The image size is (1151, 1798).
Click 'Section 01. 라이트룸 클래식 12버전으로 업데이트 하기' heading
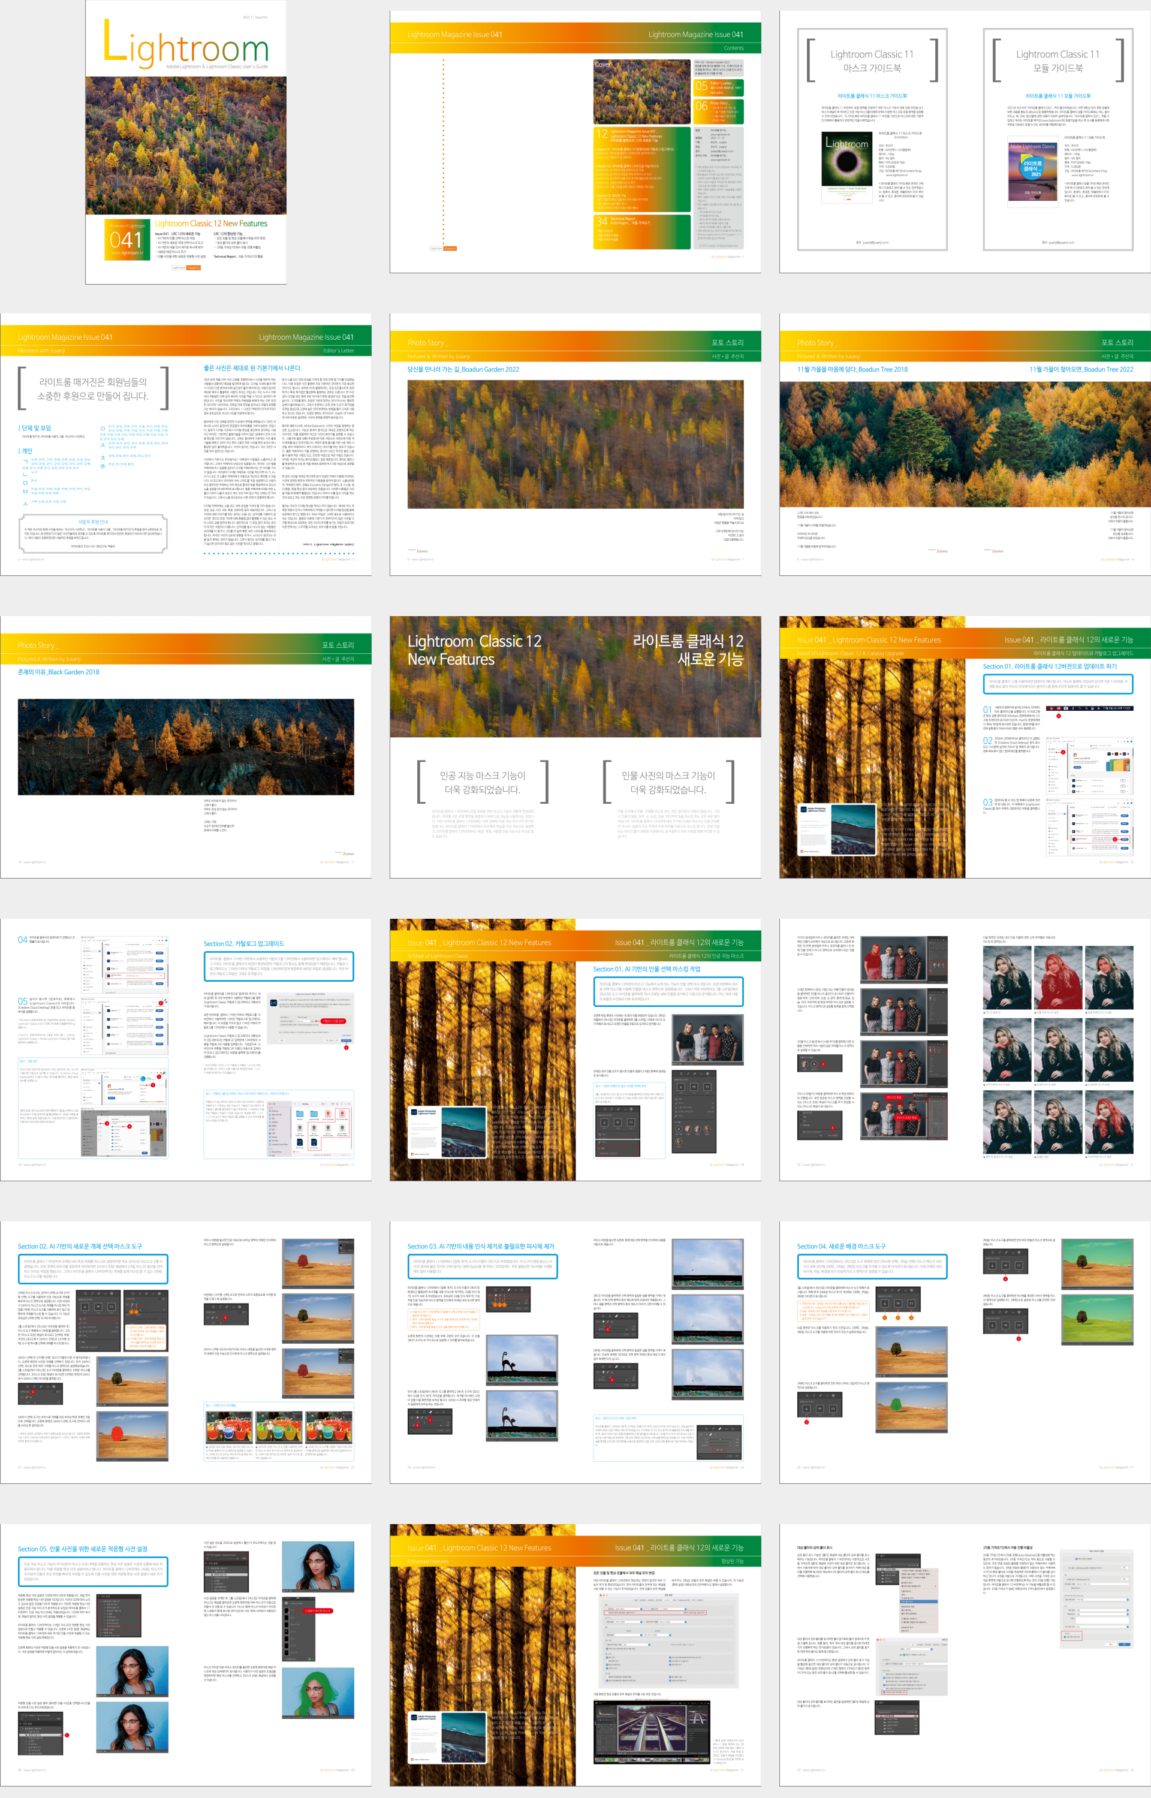[x=1049, y=666]
